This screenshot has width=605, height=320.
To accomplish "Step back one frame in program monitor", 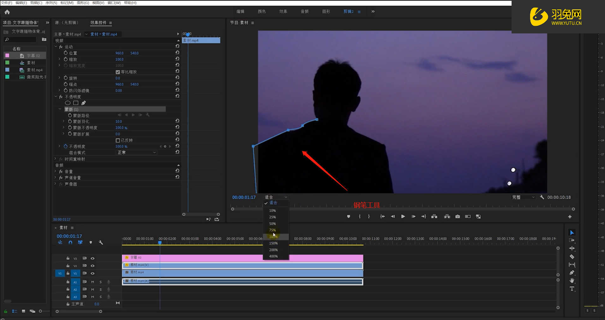I will pyautogui.click(x=393, y=216).
